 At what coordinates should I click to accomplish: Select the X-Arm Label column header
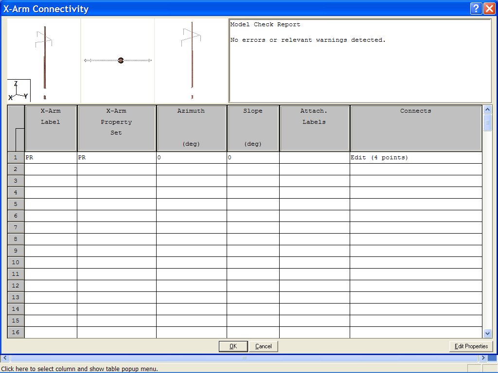pos(51,128)
